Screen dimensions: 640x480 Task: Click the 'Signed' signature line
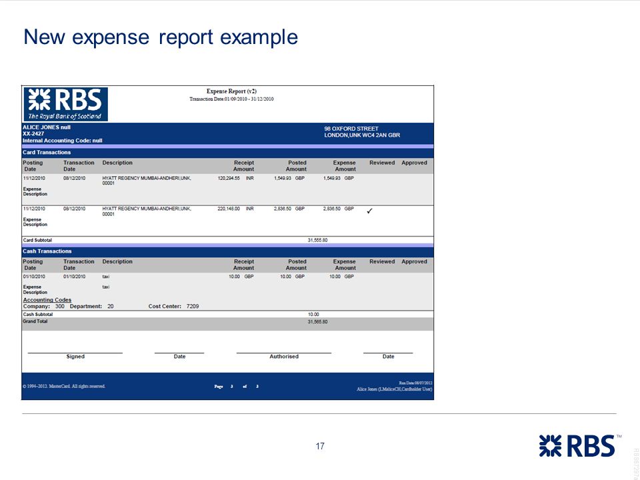(75, 355)
